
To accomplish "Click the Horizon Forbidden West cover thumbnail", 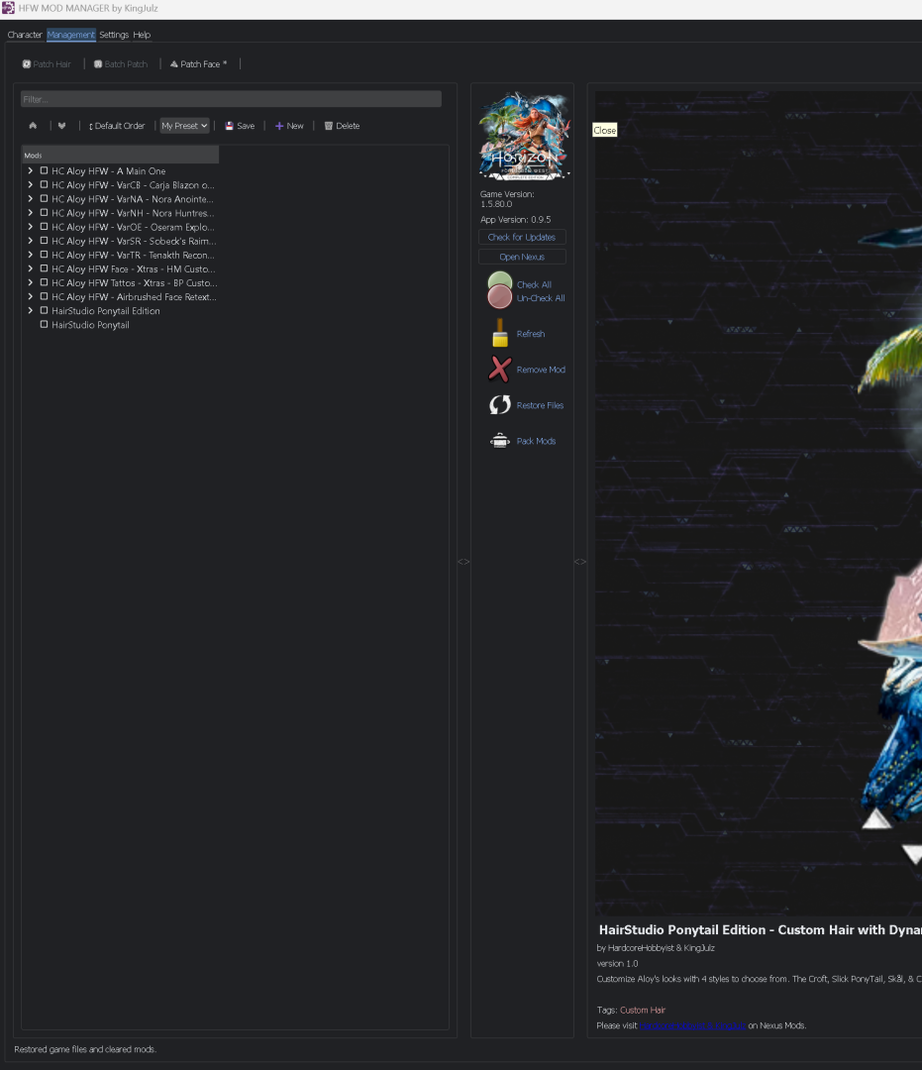I will click(525, 136).
